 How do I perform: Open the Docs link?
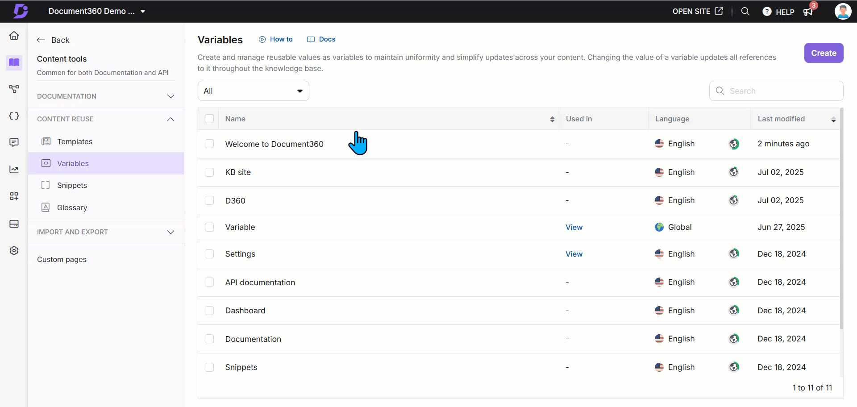pyautogui.click(x=321, y=39)
